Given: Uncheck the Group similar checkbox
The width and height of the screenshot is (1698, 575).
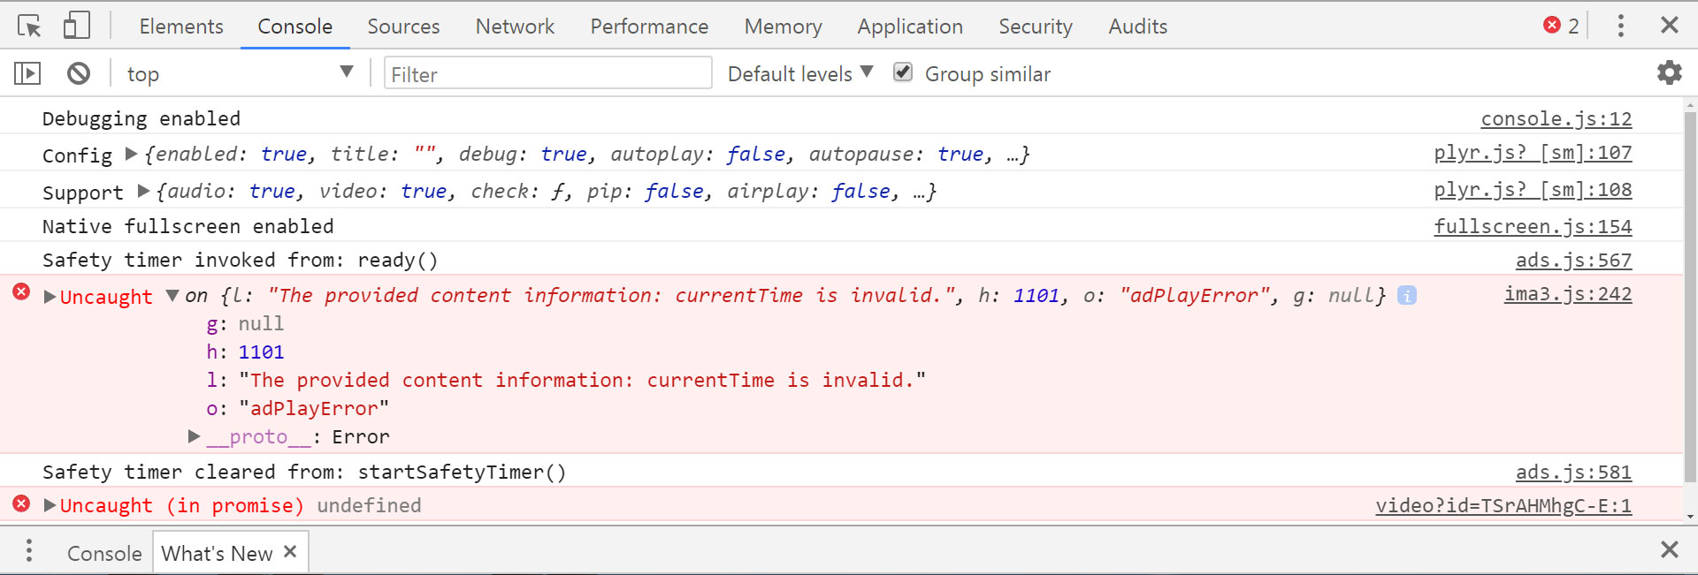Looking at the screenshot, I should pos(903,72).
